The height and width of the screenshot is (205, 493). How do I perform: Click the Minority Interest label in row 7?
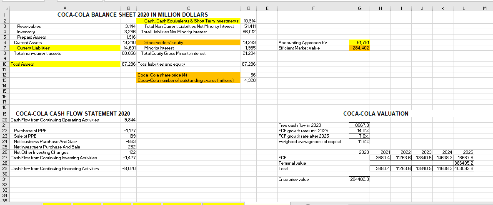pos(160,48)
